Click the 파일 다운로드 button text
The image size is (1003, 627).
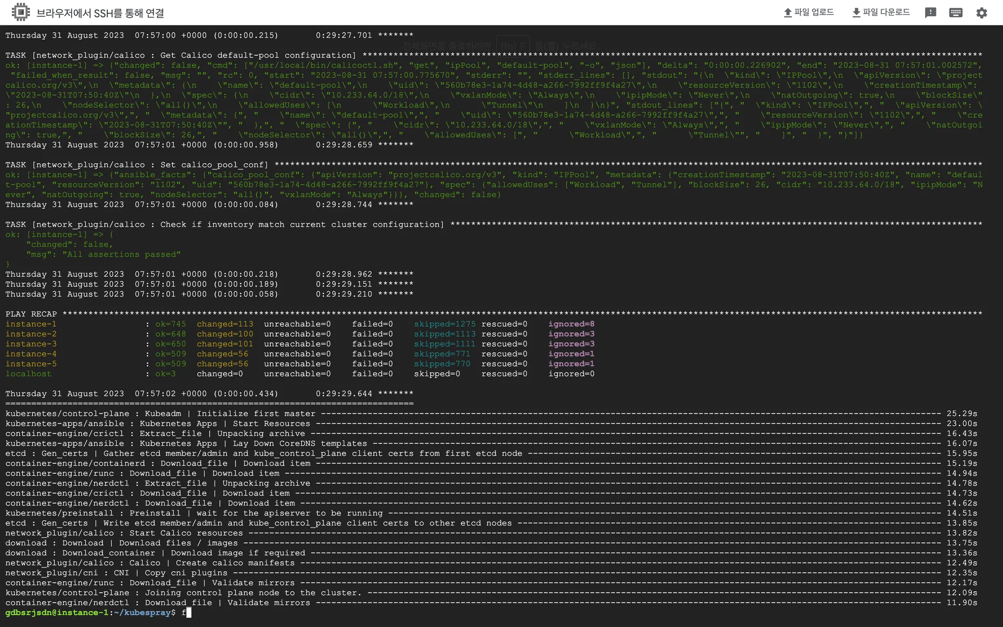(x=886, y=12)
